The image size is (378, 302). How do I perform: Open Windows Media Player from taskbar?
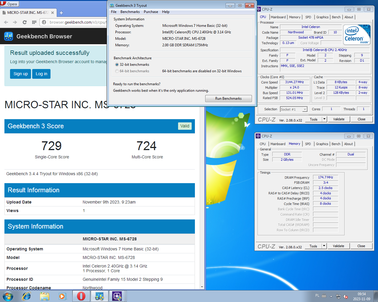(x=62, y=296)
